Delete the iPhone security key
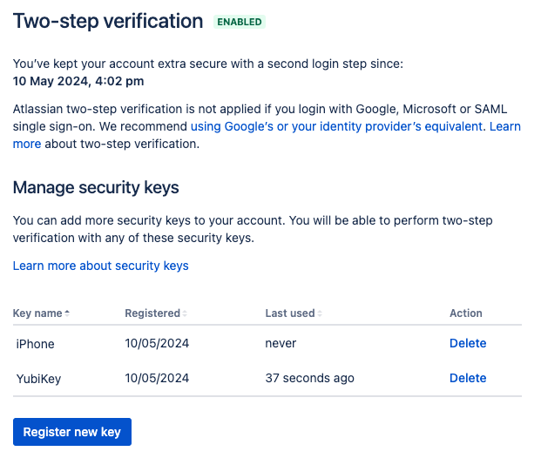541x458 pixels. (468, 343)
